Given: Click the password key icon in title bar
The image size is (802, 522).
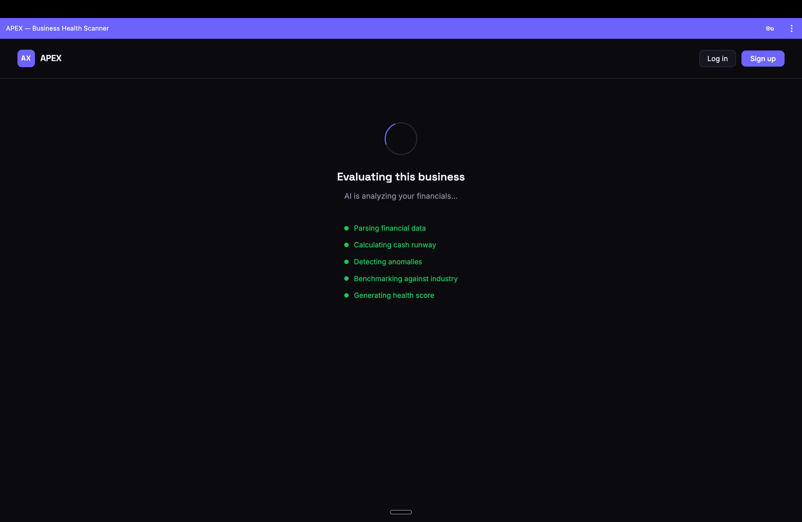Looking at the screenshot, I should pos(770,29).
